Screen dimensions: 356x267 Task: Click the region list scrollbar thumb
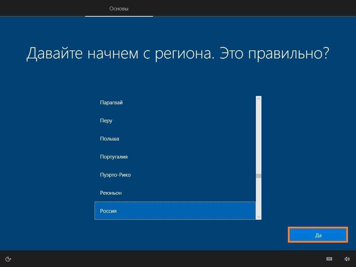tap(258, 176)
